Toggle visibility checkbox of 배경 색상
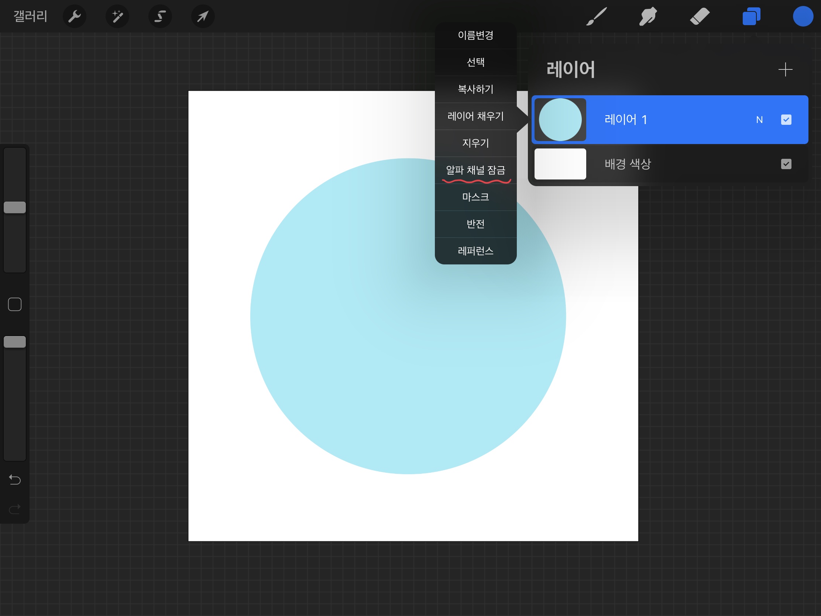Image resolution: width=821 pixels, height=616 pixels. point(786,164)
